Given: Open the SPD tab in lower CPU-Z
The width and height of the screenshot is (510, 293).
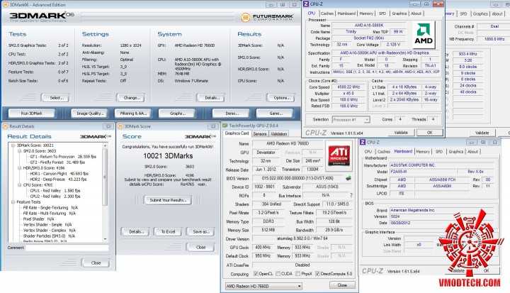Looking at the screenshot, I should point(438,152).
